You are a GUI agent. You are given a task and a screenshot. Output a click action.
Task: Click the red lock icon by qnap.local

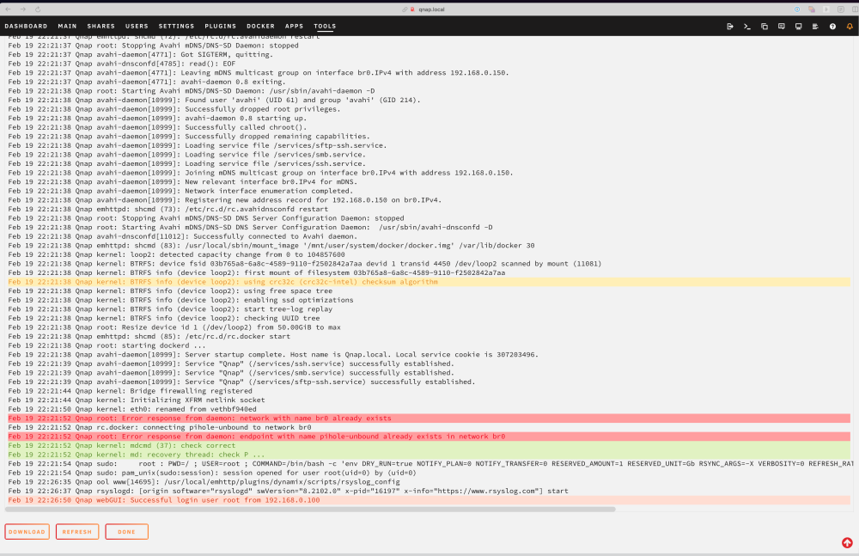[412, 9]
